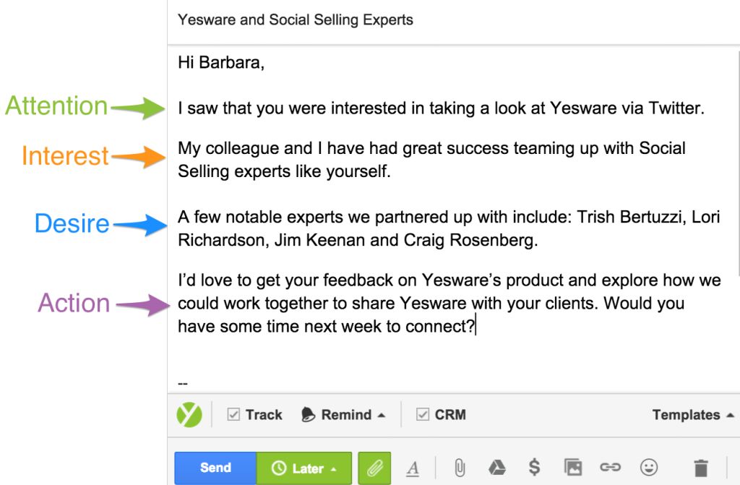
Task: Toggle the CRM checkbox
Action: click(423, 415)
